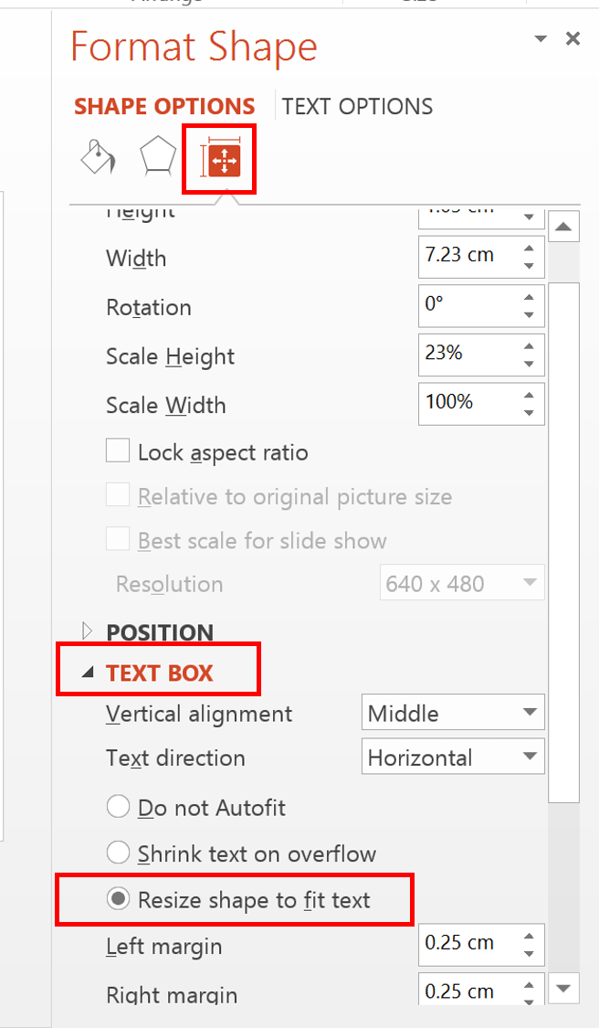Open the Fill & Line paint bucket tab
599x1028 pixels.
(98, 157)
